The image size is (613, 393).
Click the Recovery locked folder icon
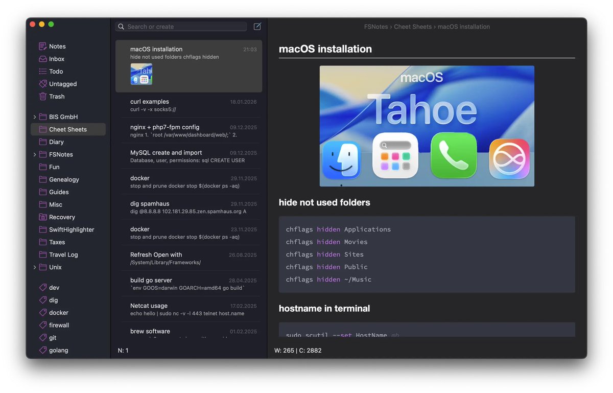43,217
